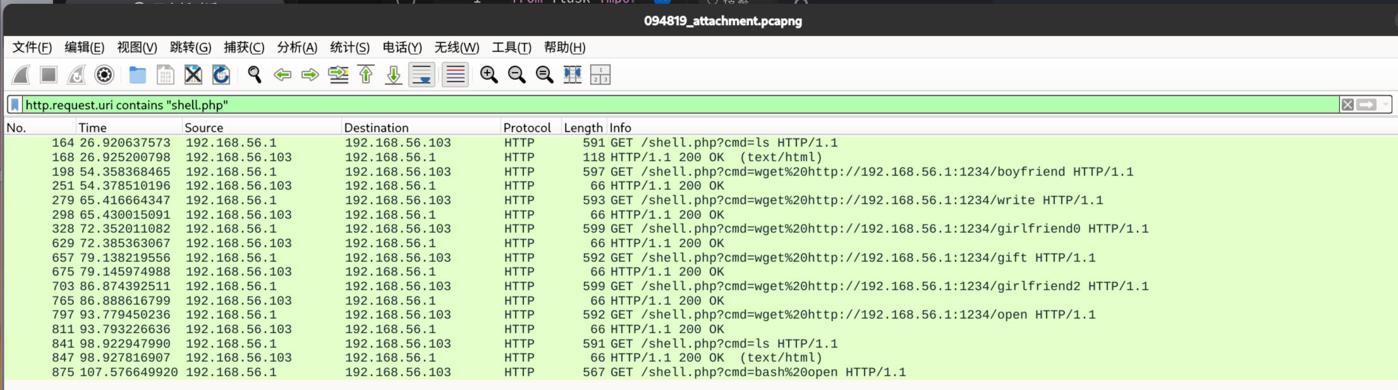This screenshot has width=1398, height=390.
Task: Select packet 875 bash open request
Action: [700, 372]
